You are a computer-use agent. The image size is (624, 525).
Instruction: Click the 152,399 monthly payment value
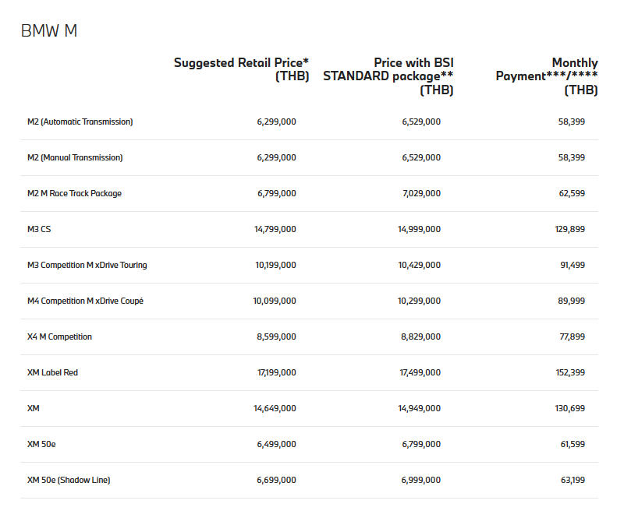[570, 372]
